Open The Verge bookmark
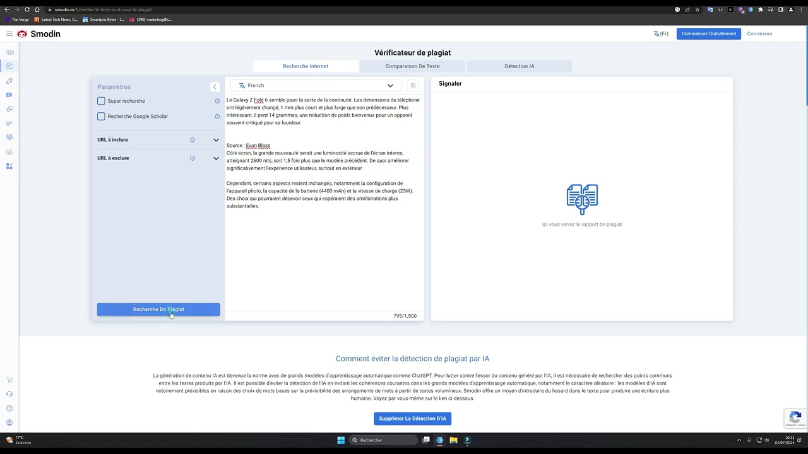The height and width of the screenshot is (454, 808). pyautogui.click(x=17, y=20)
